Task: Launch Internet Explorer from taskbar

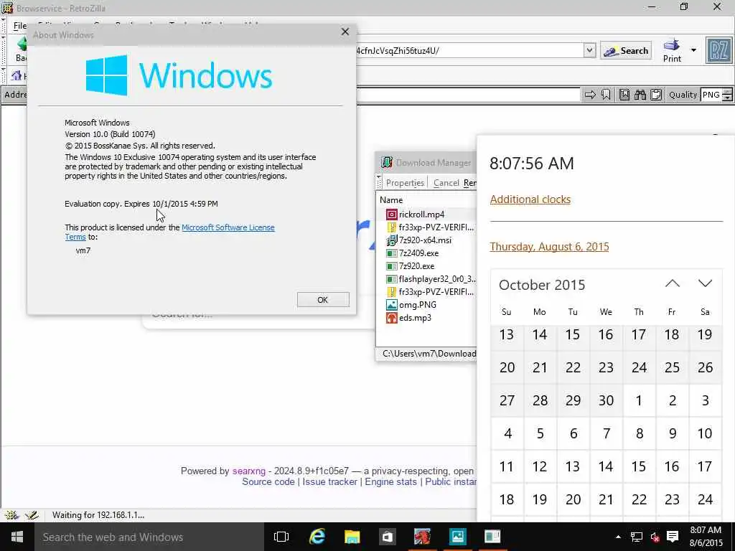Action: point(317,537)
